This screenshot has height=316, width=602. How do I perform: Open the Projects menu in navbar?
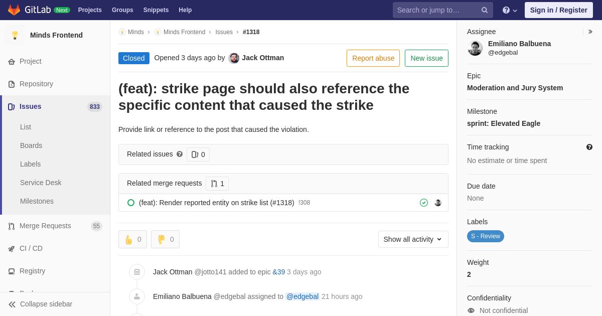tap(90, 10)
